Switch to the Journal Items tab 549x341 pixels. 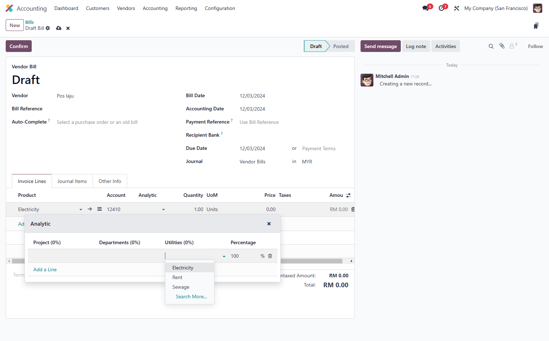point(72,181)
